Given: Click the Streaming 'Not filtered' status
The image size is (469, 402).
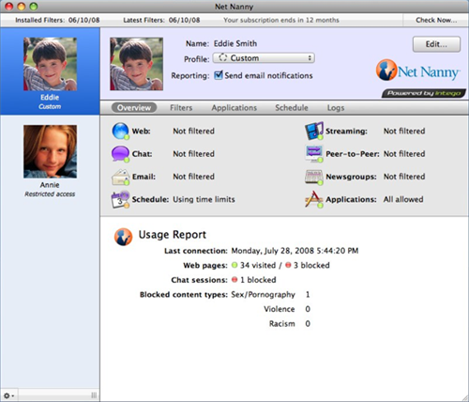Looking at the screenshot, I should [x=404, y=131].
